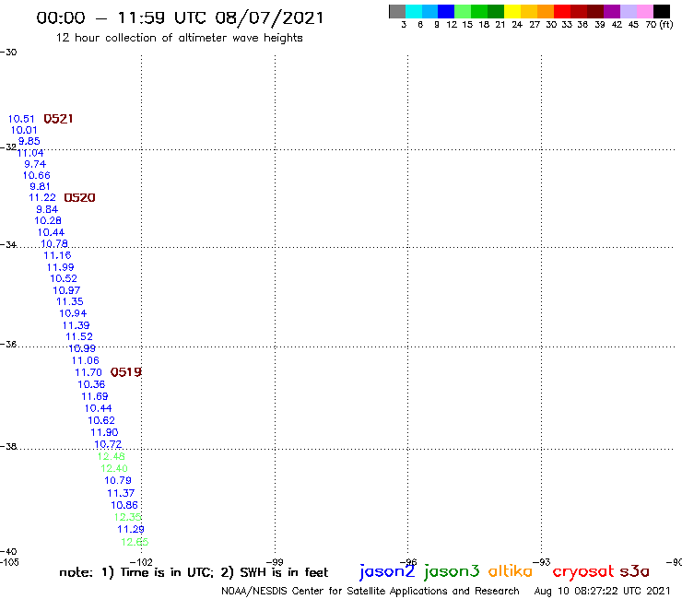The height and width of the screenshot is (599, 682).
Task: Click the subtitle '12 hour collection of altimeter wave heights'
Action: click(179, 39)
